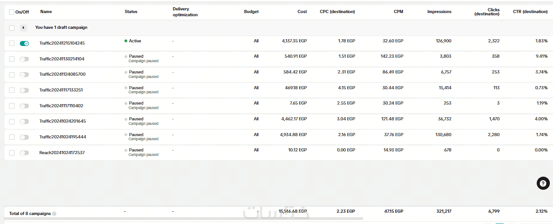The height and width of the screenshot is (224, 553).
Task: Expand the draft campaign row arrow
Action: tap(24, 28)
